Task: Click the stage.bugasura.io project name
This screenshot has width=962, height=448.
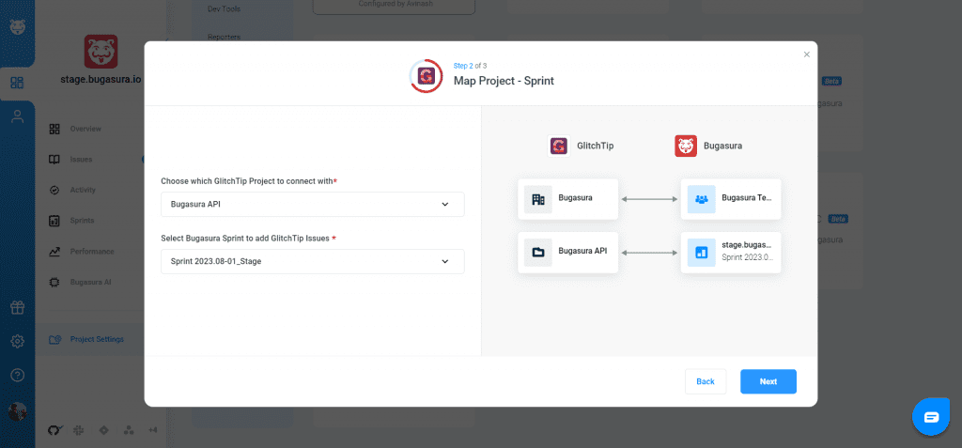Action: point(101,79)
